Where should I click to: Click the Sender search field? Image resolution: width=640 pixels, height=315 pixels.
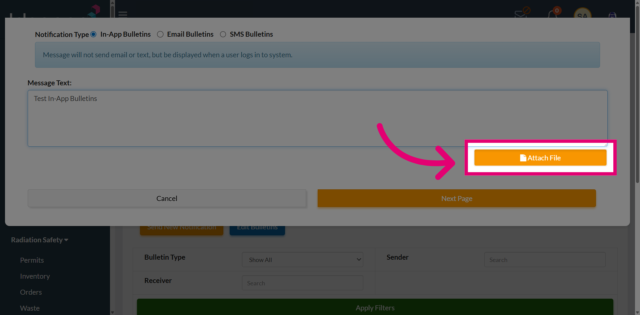[545, 260]
